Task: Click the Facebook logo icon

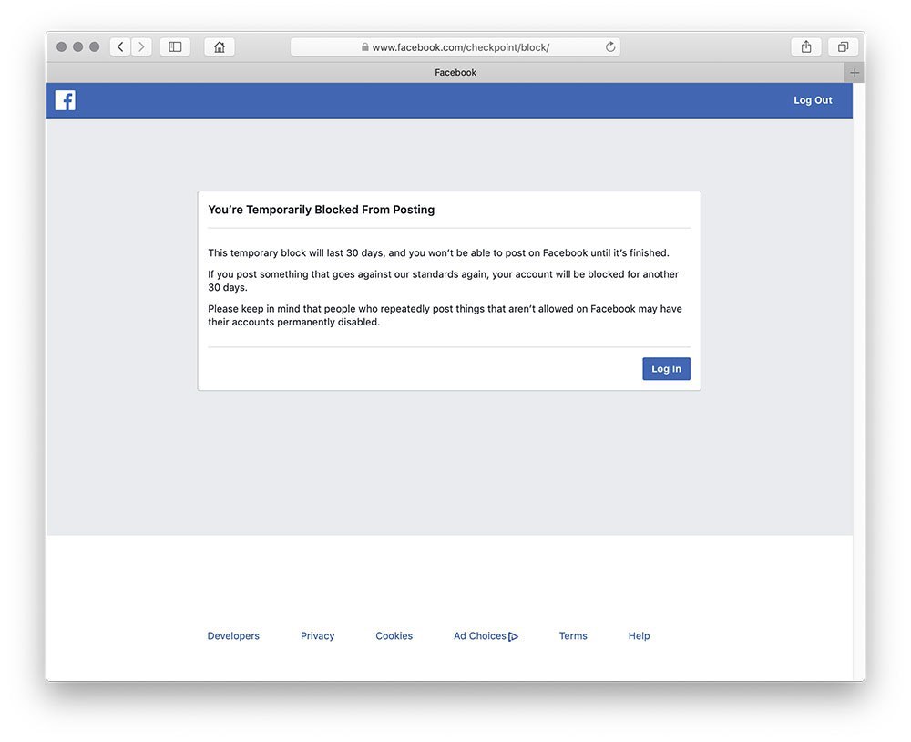Action: 65,100
